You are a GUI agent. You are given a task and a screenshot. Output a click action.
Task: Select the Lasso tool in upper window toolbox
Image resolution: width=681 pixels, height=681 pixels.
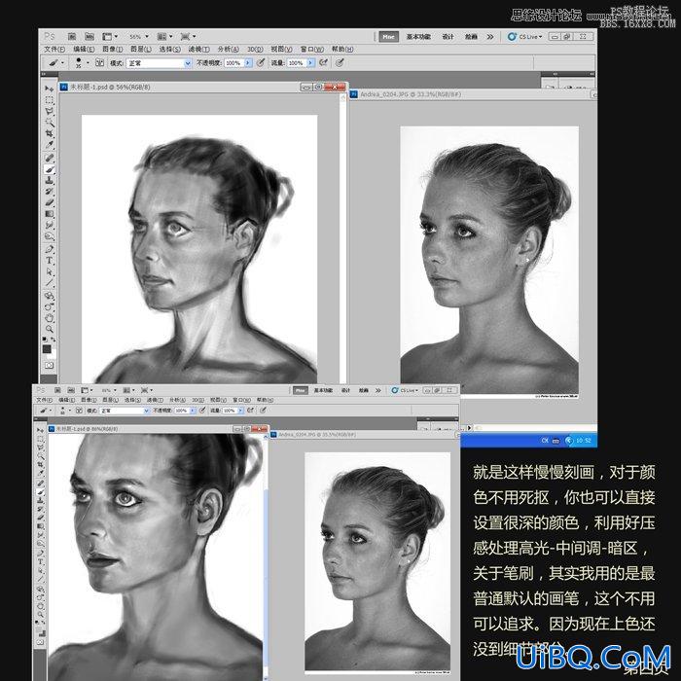[49, 111]
